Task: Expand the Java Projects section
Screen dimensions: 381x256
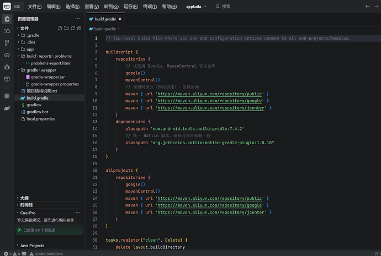Action: [32, 246]
